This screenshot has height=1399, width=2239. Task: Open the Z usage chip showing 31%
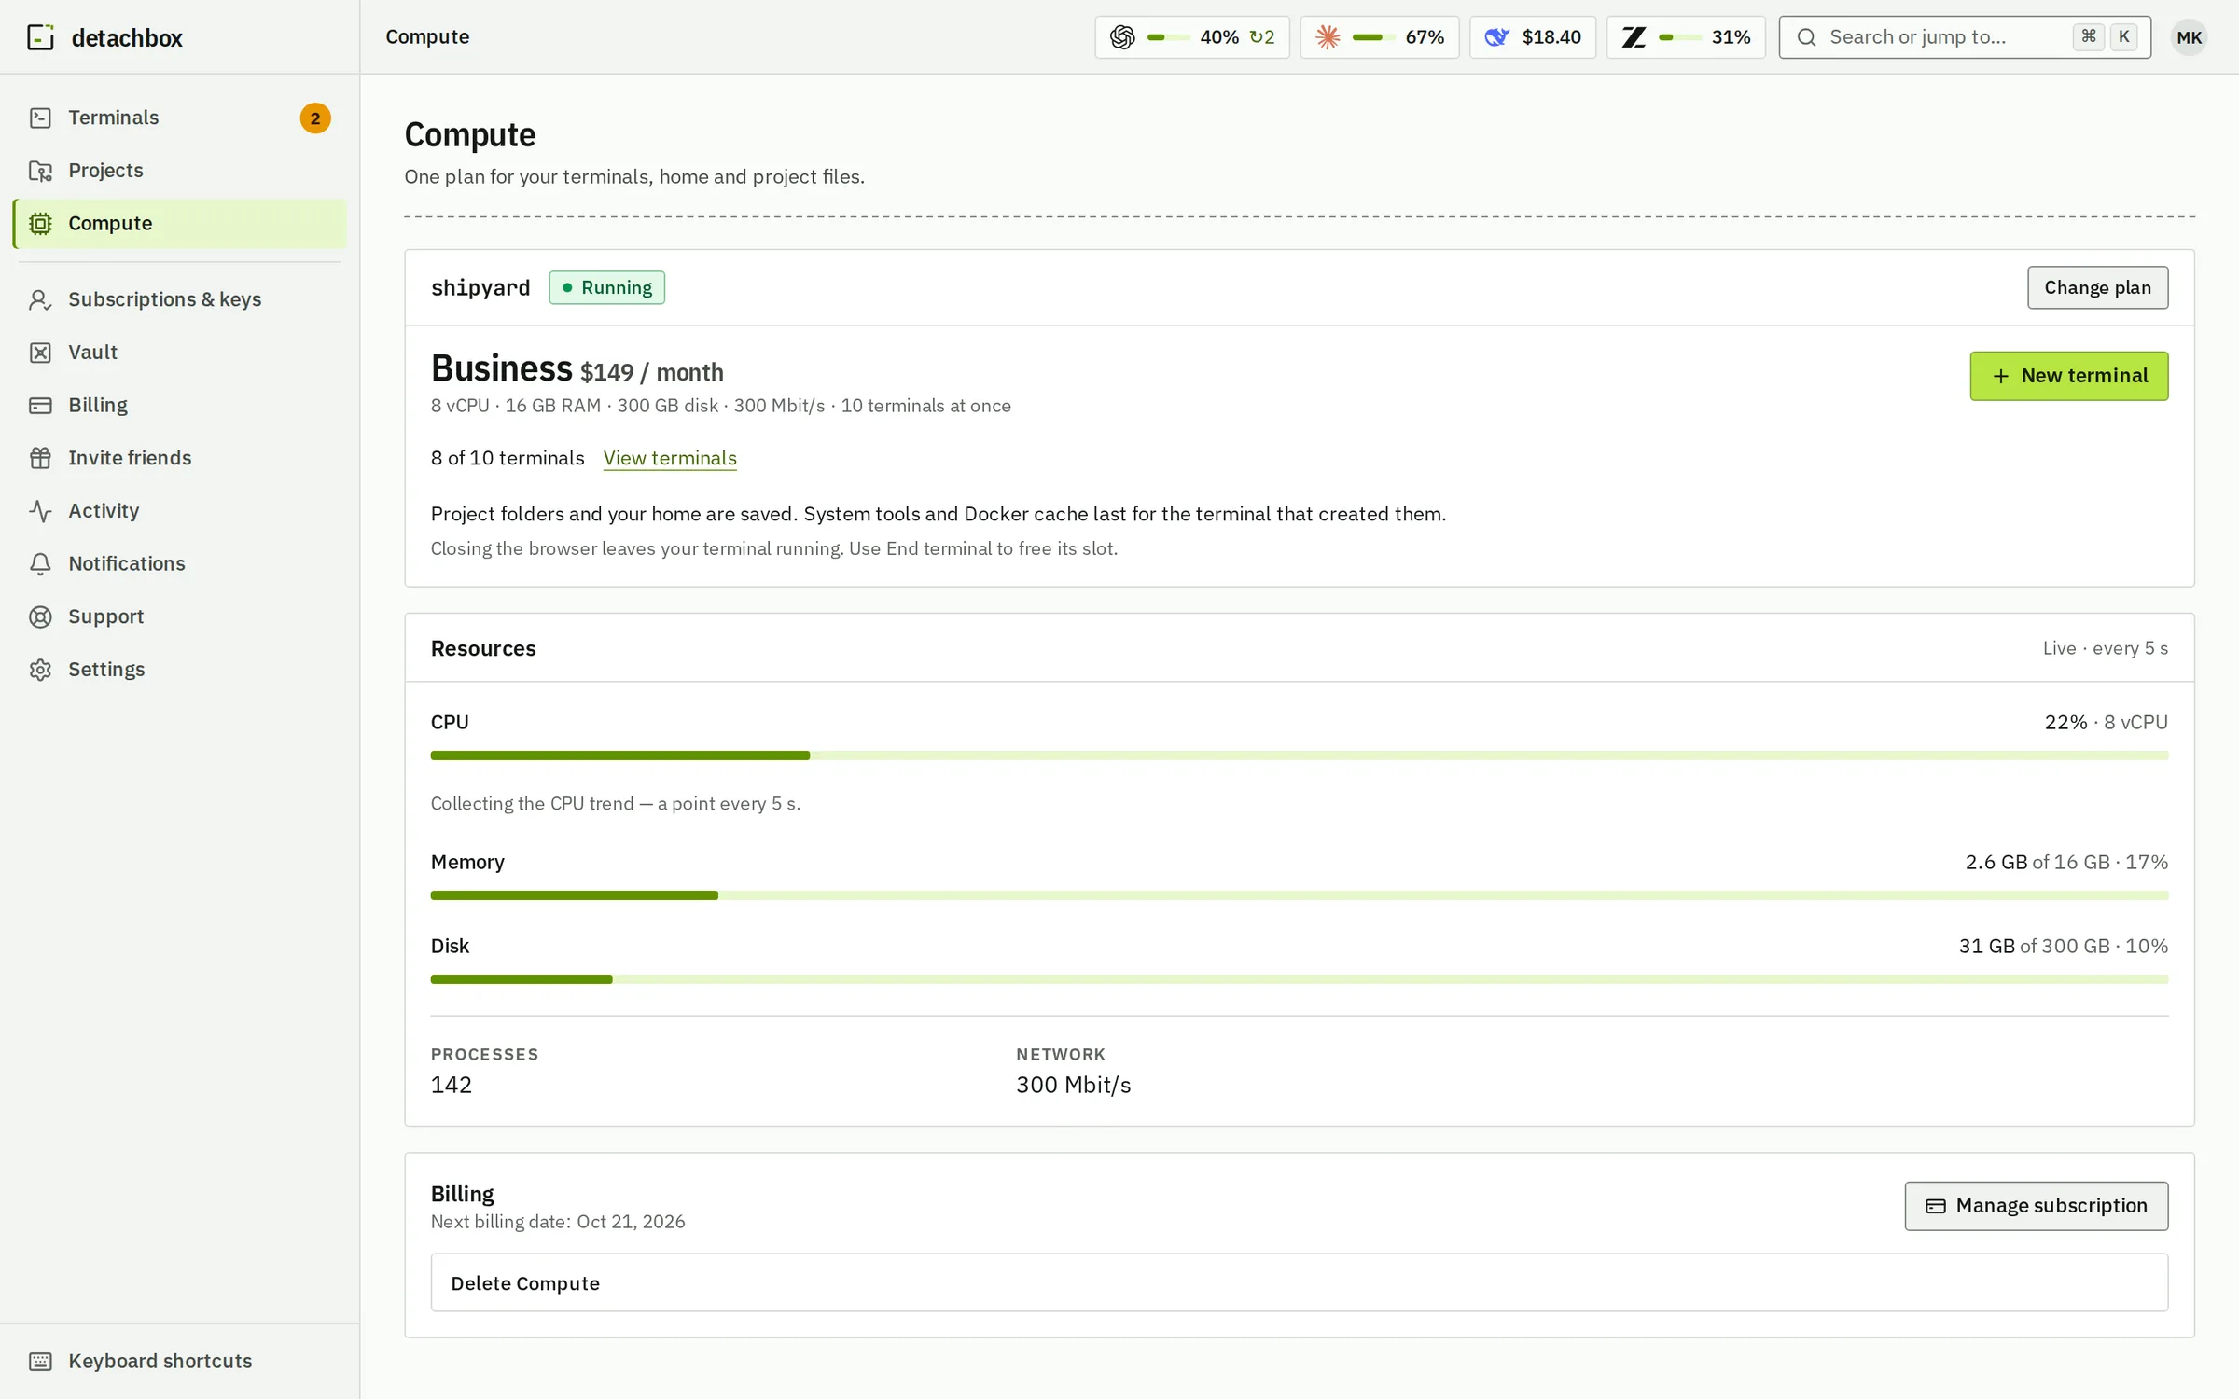point(1685,37)
